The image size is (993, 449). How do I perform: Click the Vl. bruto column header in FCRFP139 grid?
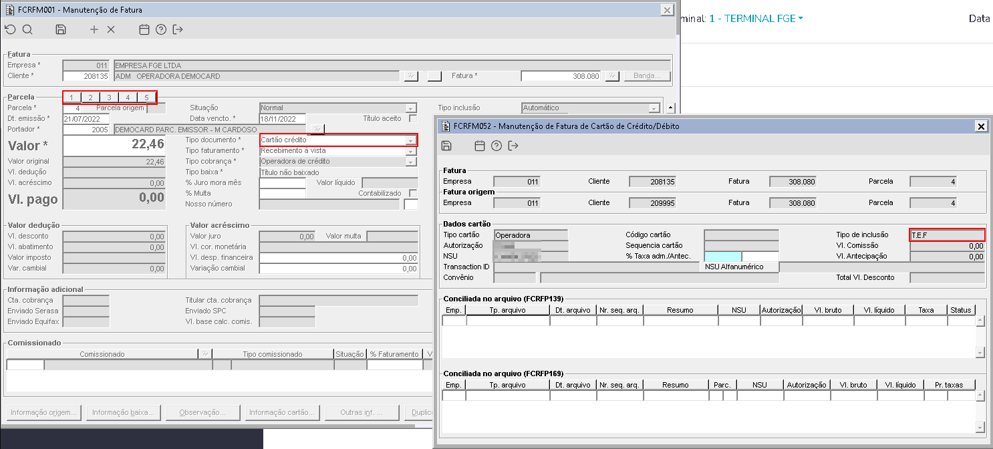[828, 310]
